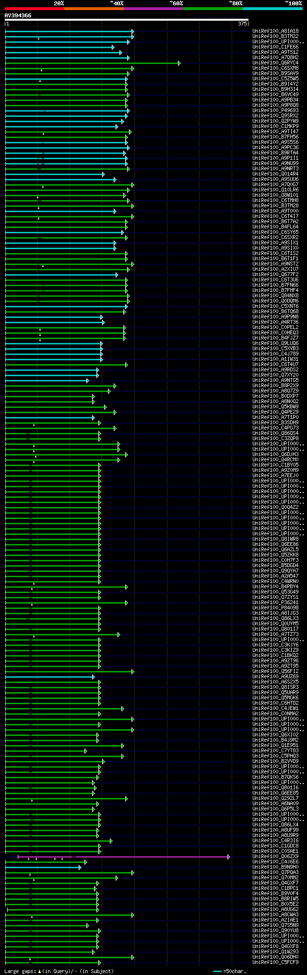
Task: Click the UniRef100_C5XNT6 label
Action: coord(275,306)
